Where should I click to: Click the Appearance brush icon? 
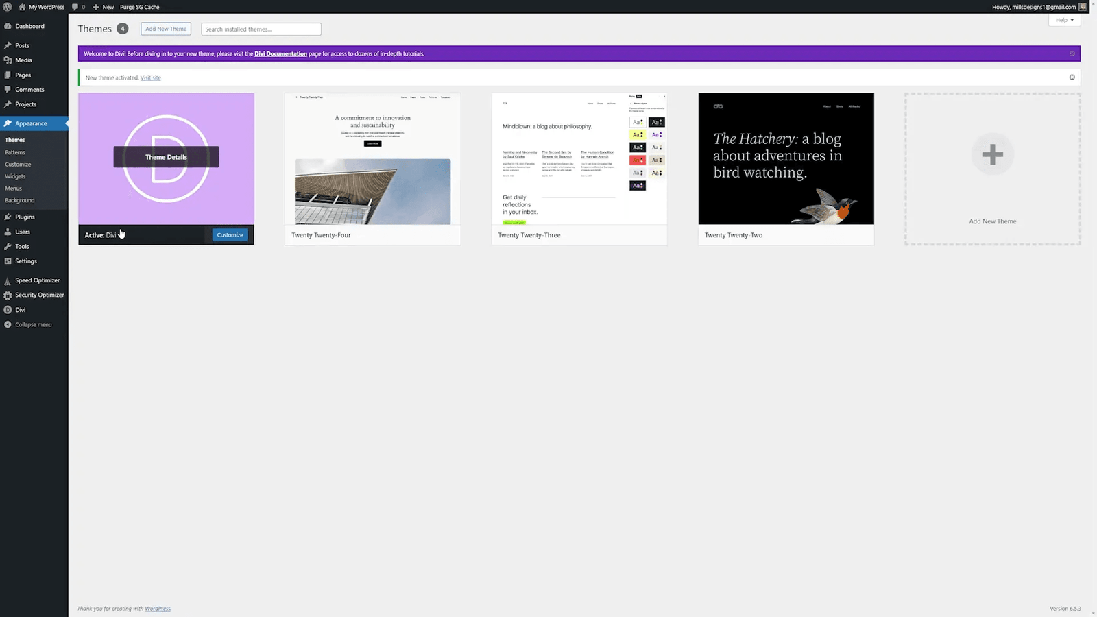8,123
